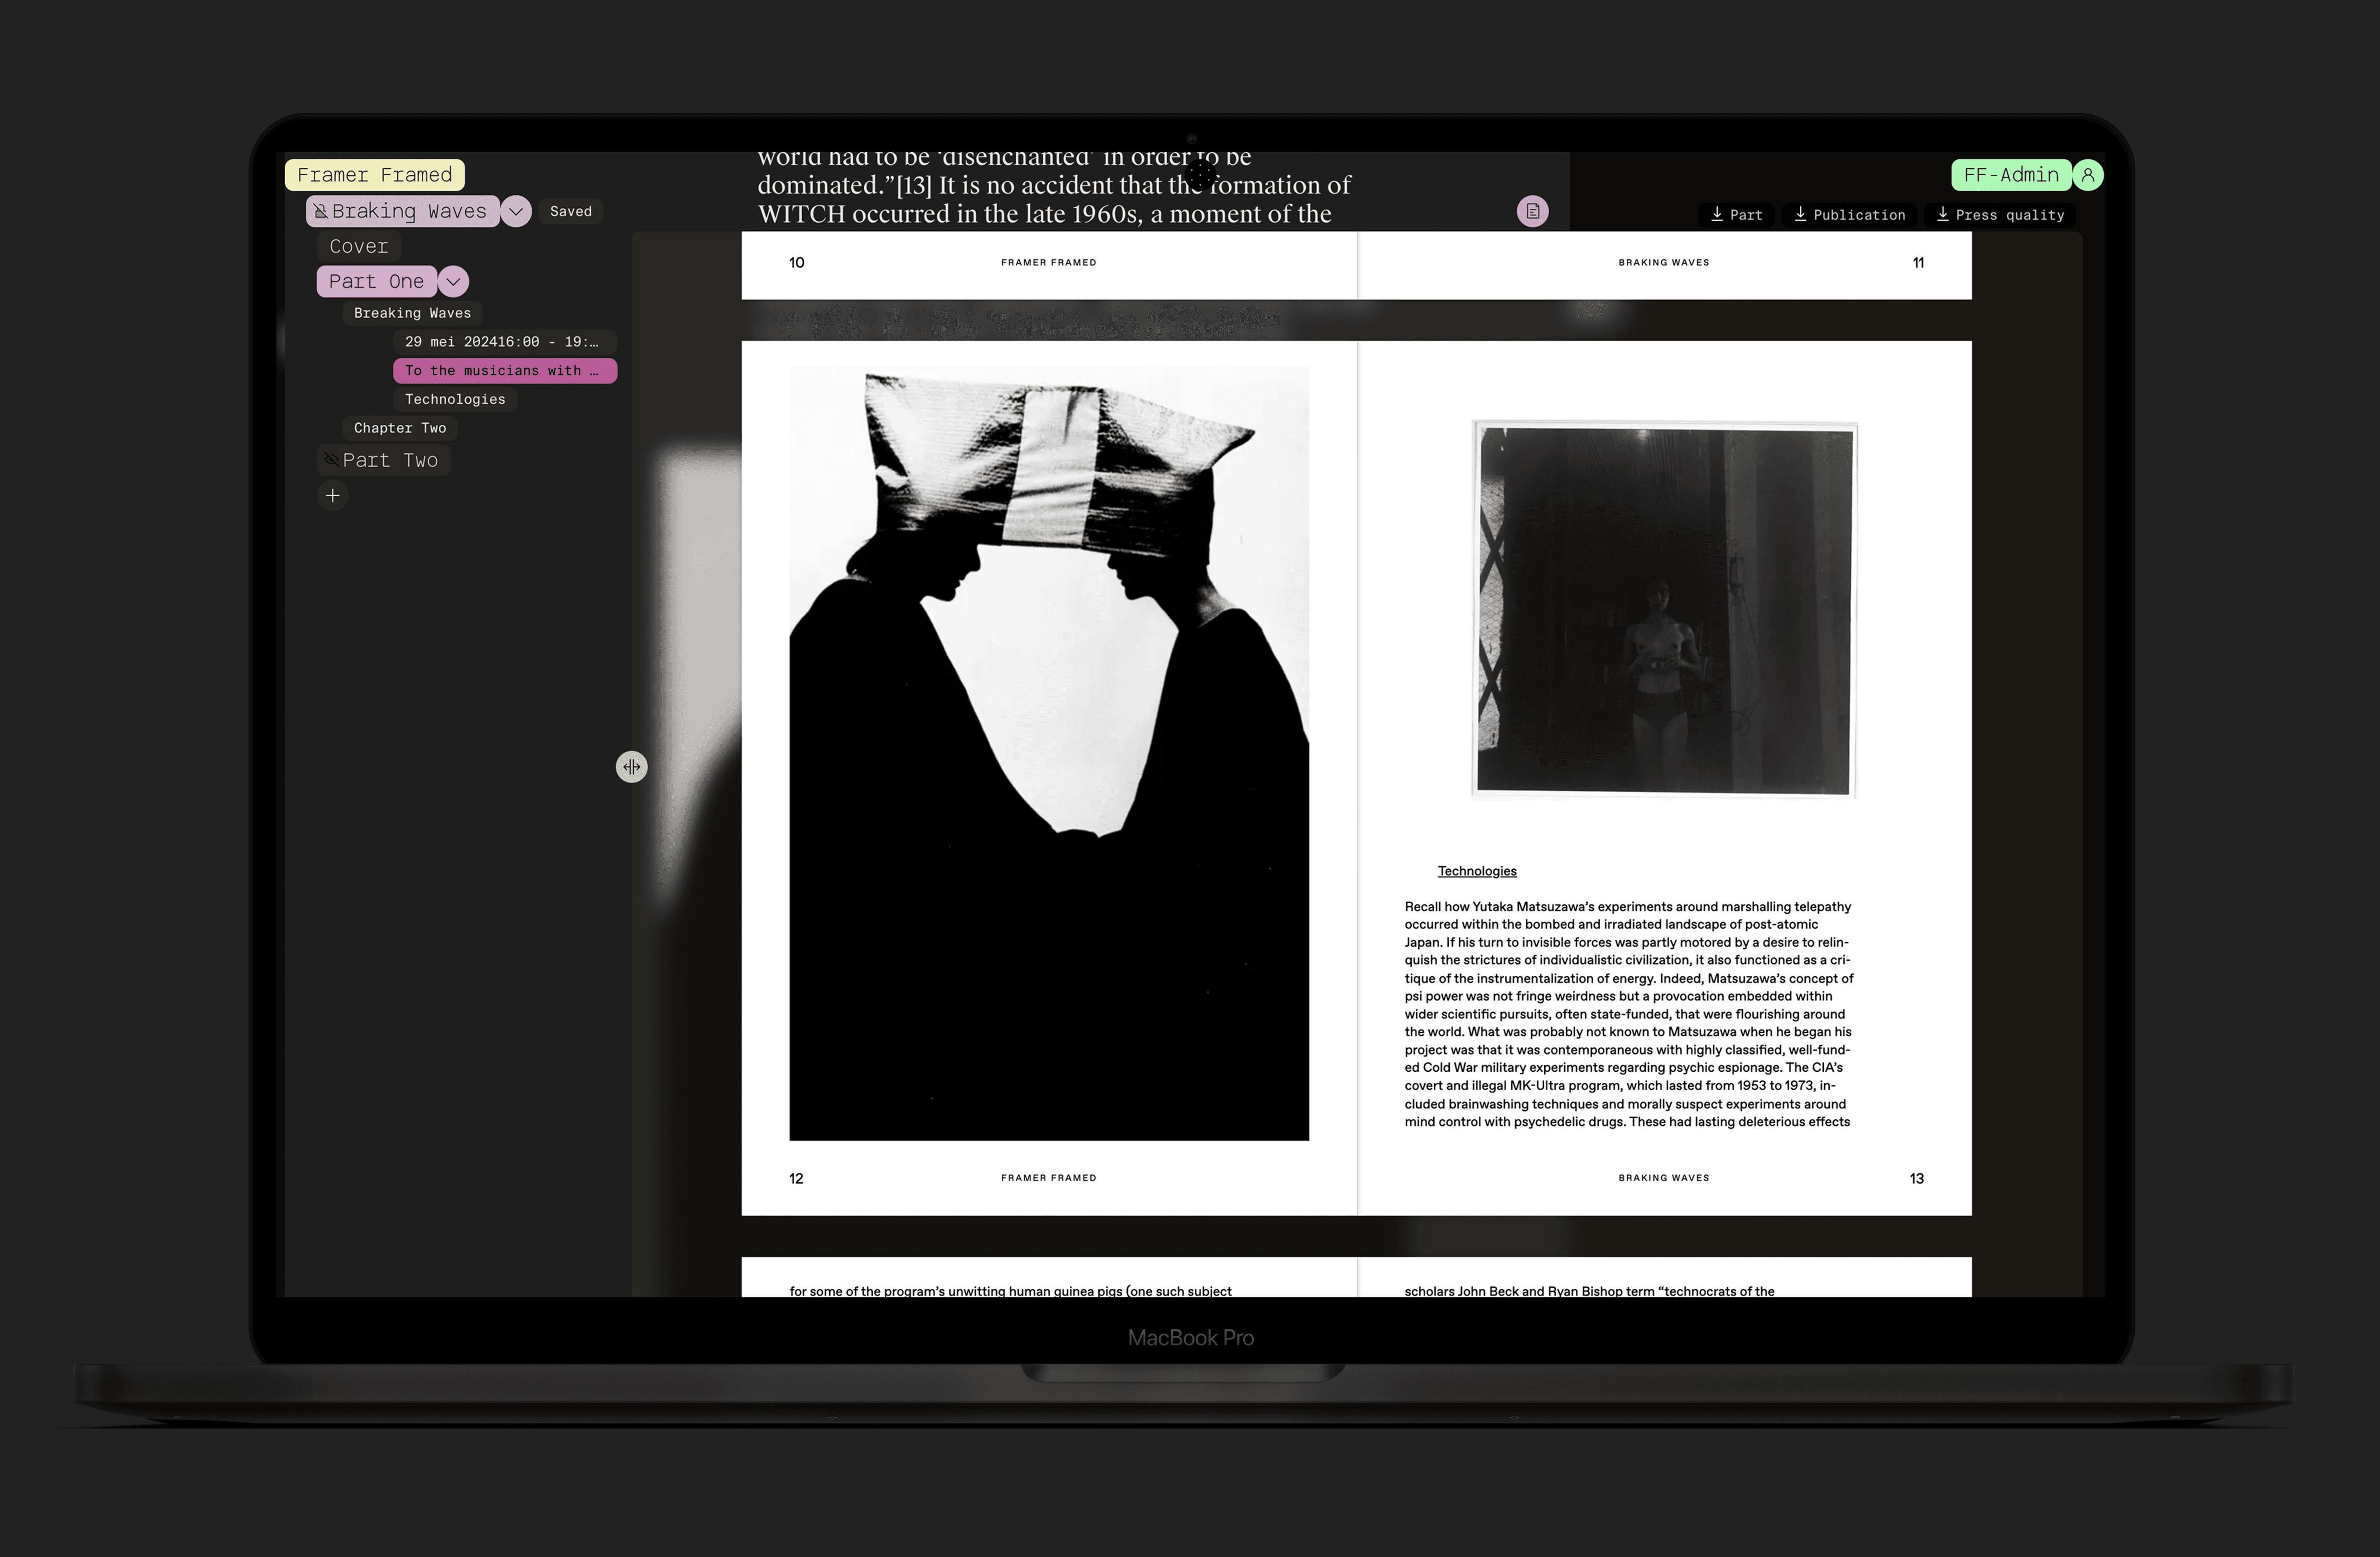Toggle visibility of Part Two
2380x1557 pixels.
click(x=331, y=460)
